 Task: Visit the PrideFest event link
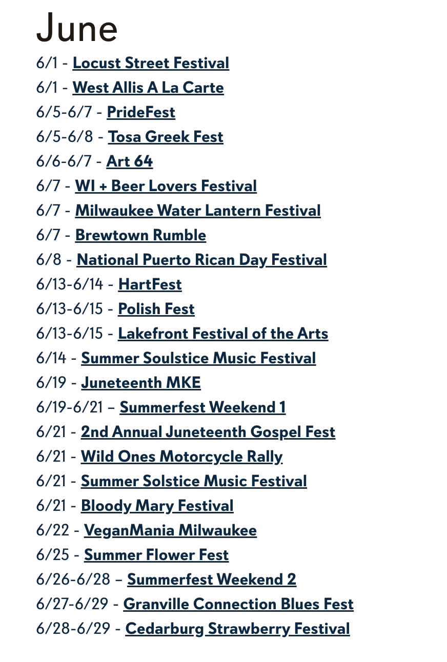click(141, 113)
